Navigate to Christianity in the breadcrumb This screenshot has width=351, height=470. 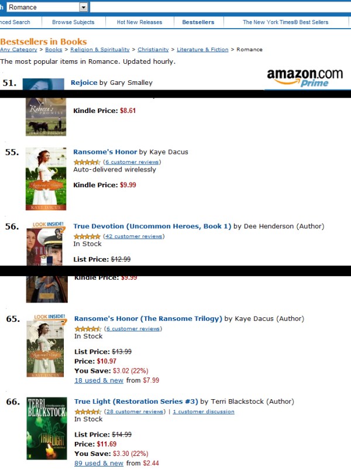pyautogui.click(x=153, y=50)
